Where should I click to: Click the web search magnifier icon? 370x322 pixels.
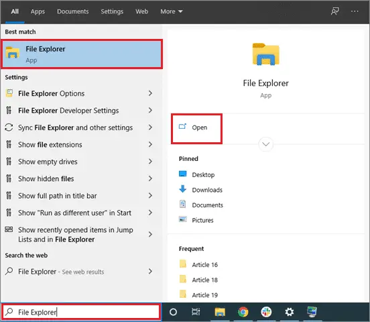(9, 271)
